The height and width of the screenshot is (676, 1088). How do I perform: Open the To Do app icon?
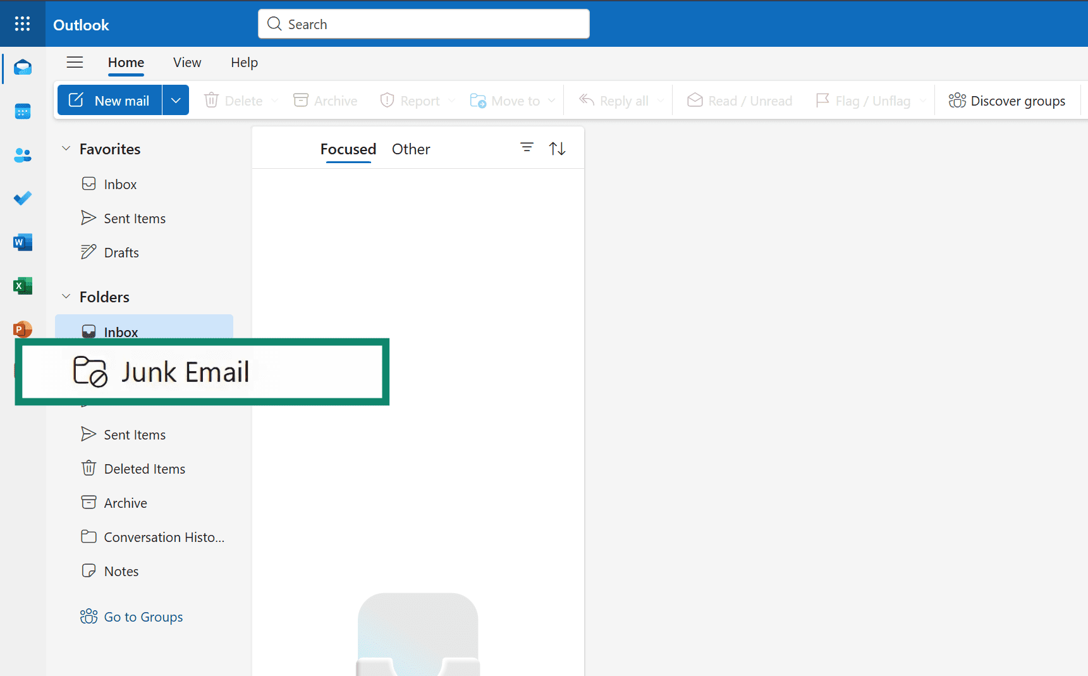click(23, 198)
